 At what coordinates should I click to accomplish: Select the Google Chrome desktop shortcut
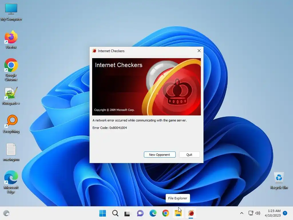(11, 70)
